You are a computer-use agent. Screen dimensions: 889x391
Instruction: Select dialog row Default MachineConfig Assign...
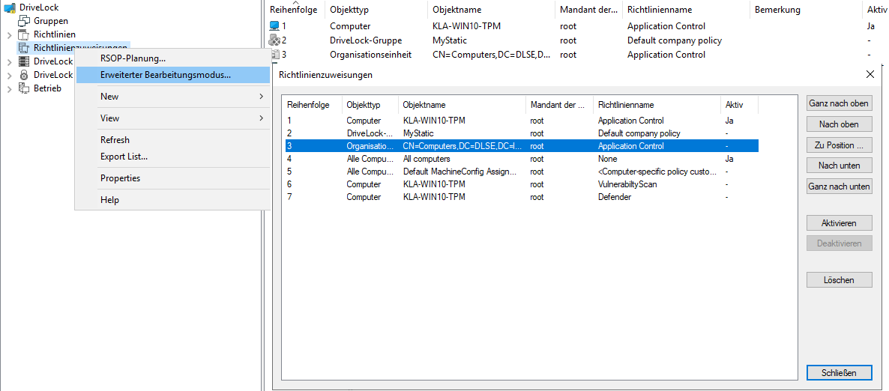click(x=521, y=171)
